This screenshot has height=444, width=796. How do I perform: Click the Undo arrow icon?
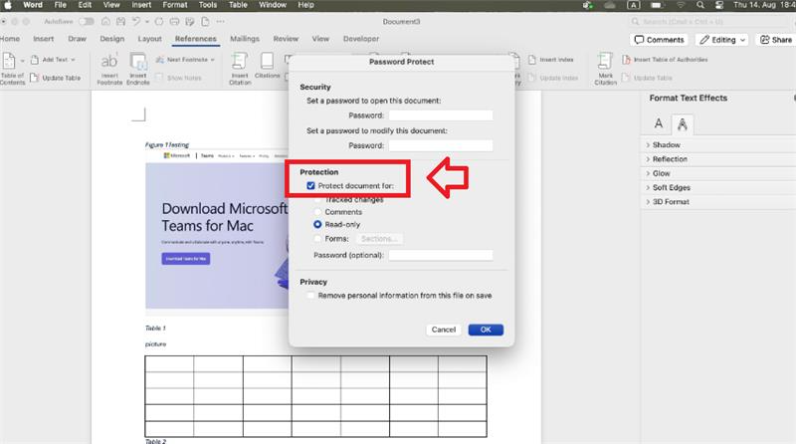[136, 21]
